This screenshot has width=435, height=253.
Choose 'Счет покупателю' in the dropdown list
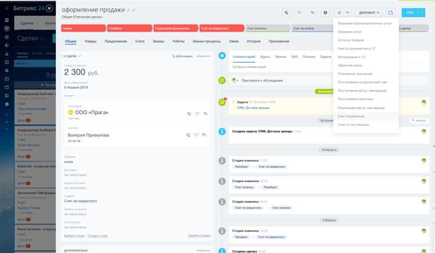351,116
